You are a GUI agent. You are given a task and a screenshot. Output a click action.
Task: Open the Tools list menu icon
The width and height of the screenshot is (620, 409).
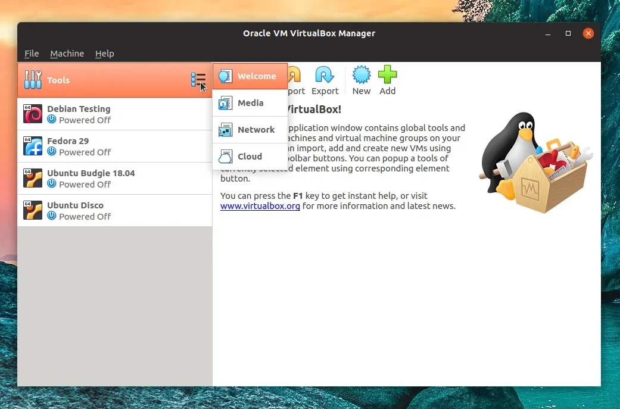[x=198, y=79]
